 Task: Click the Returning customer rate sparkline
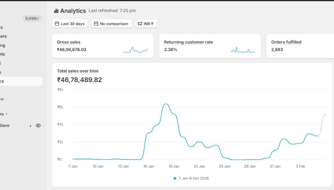pyautogui.click(x=243, y=50)
